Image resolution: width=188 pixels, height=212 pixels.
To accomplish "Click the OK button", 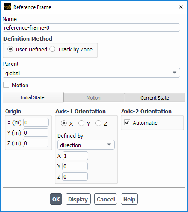I will 56,199.
